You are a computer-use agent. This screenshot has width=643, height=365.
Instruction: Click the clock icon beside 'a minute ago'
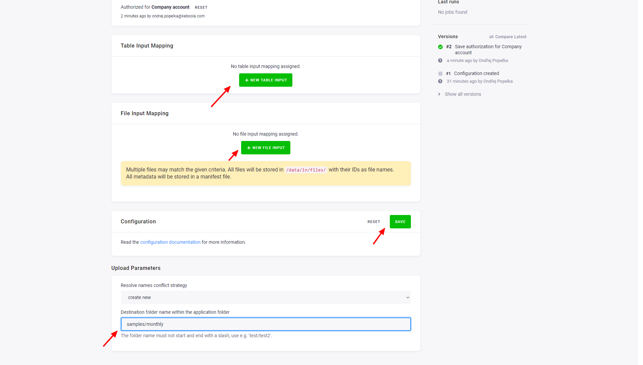[x=440, y=61]
